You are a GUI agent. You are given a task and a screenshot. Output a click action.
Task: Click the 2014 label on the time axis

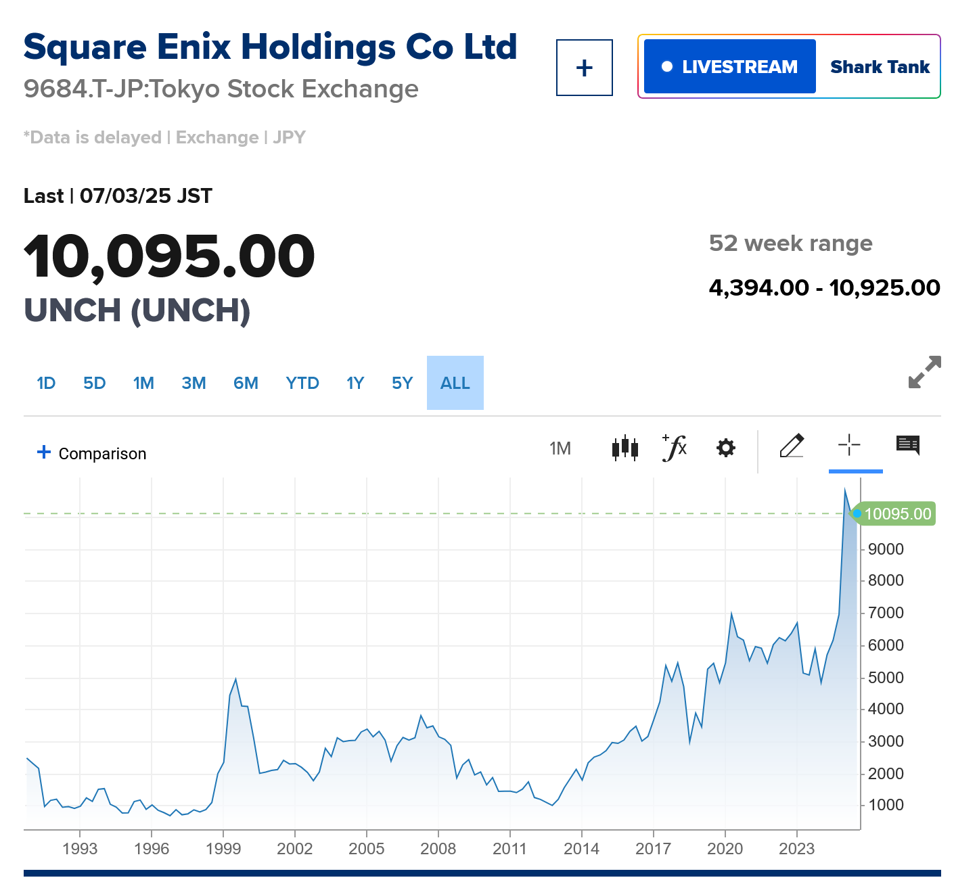[x=581, y=849]
